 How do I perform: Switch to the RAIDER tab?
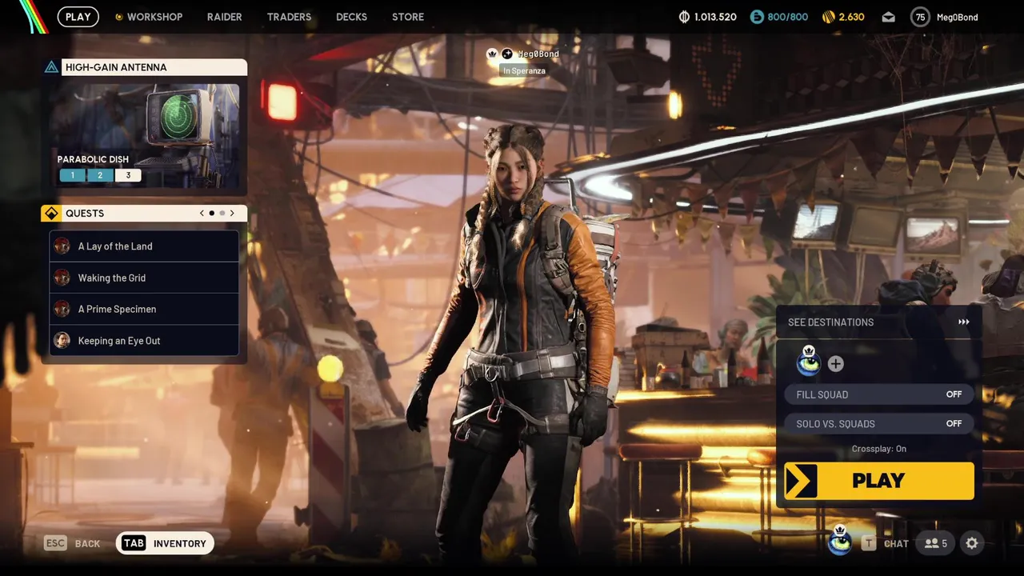[224, 17]
